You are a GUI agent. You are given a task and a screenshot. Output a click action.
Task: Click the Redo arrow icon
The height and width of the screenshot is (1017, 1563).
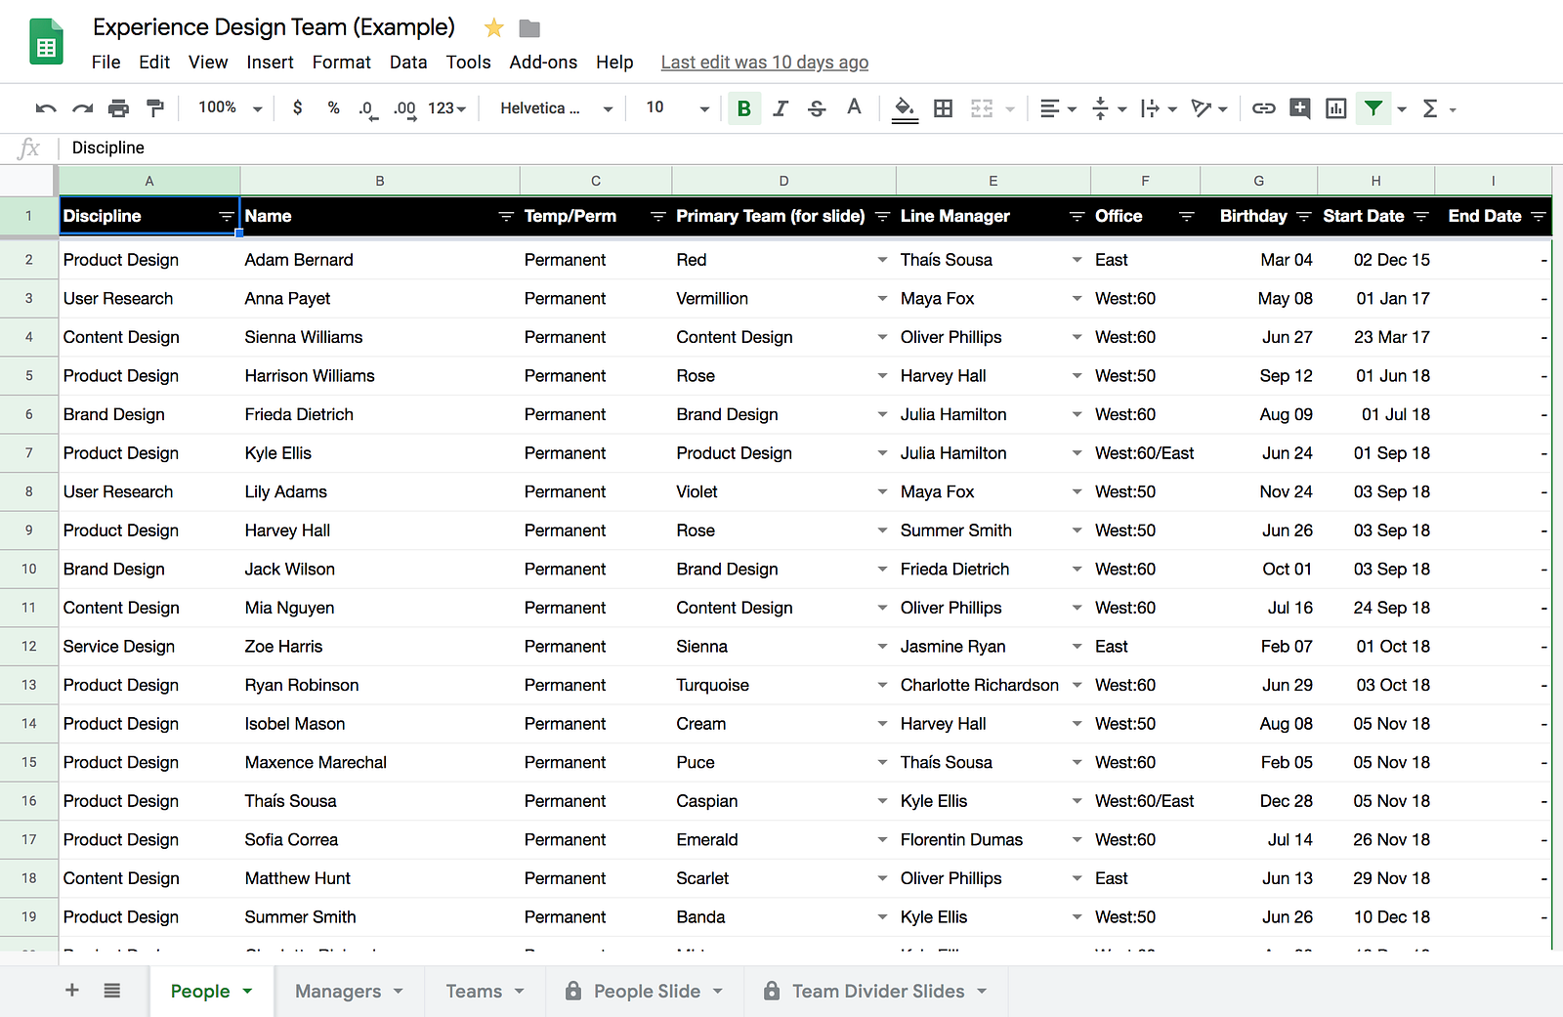pos(83,108)
